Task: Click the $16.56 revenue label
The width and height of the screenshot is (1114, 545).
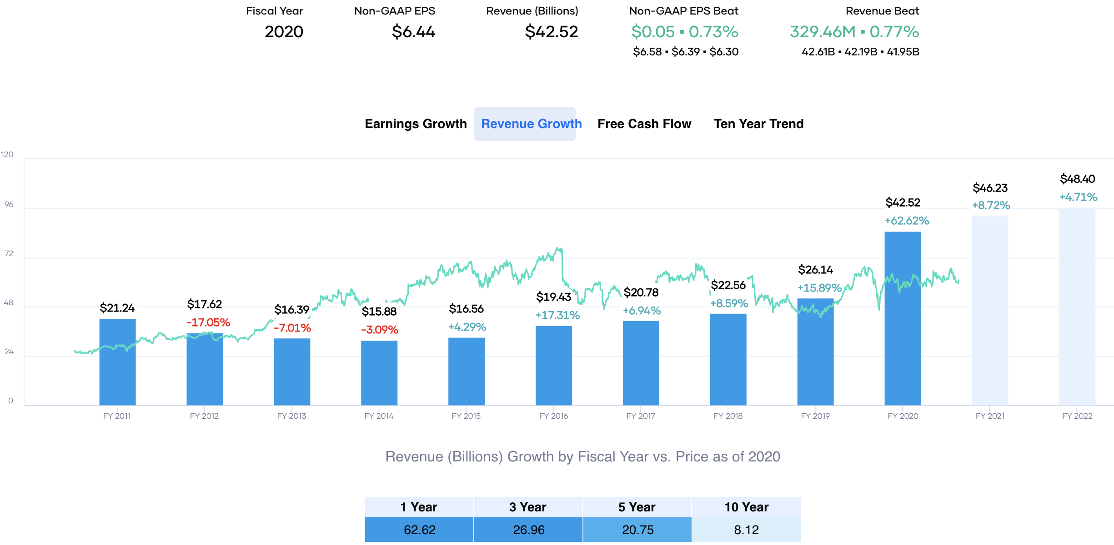Action: tap(466, 309)
